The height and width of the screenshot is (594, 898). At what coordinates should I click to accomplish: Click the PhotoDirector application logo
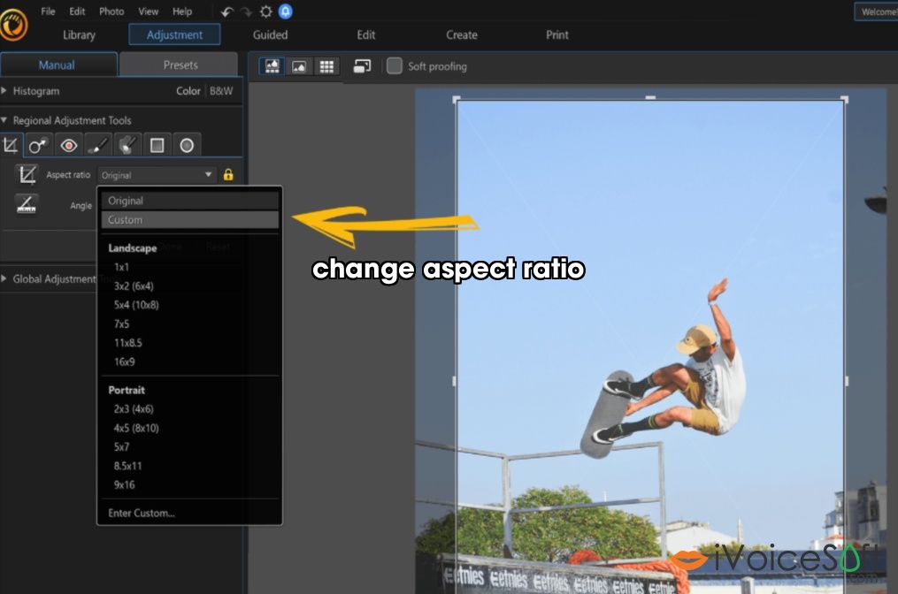tap(13, 25)
